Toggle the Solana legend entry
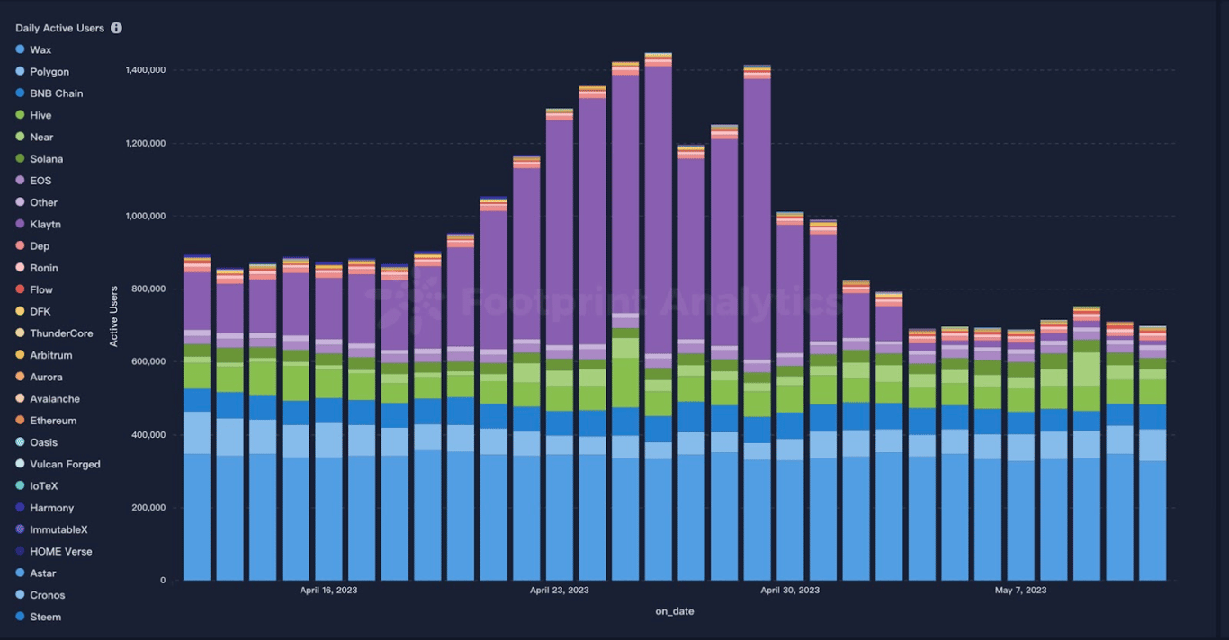The width and height of the screenshot is (1229, 640). (40, 159)
